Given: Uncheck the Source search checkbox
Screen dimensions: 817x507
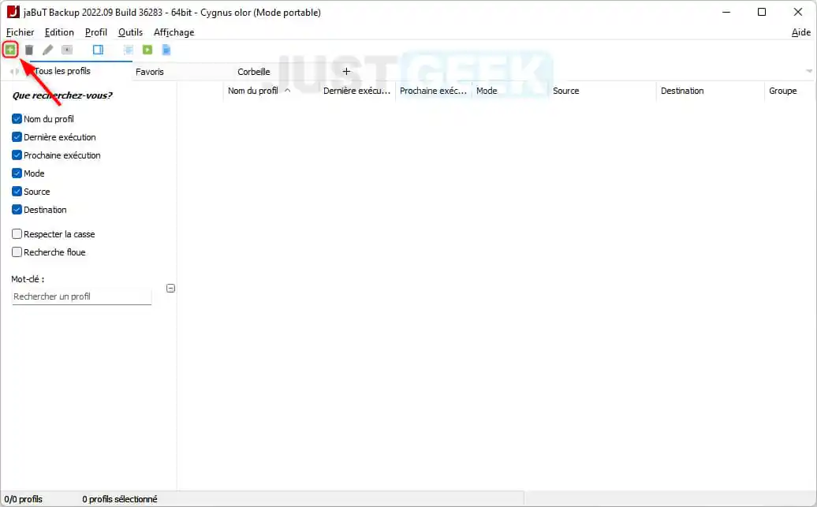Looking at the screenshot, I should click(17, 192).
